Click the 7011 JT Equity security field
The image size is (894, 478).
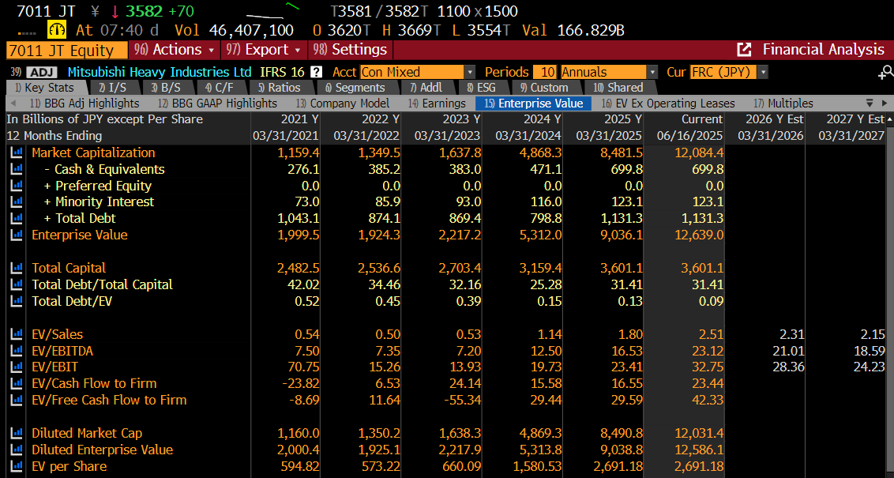coord(67,51)
